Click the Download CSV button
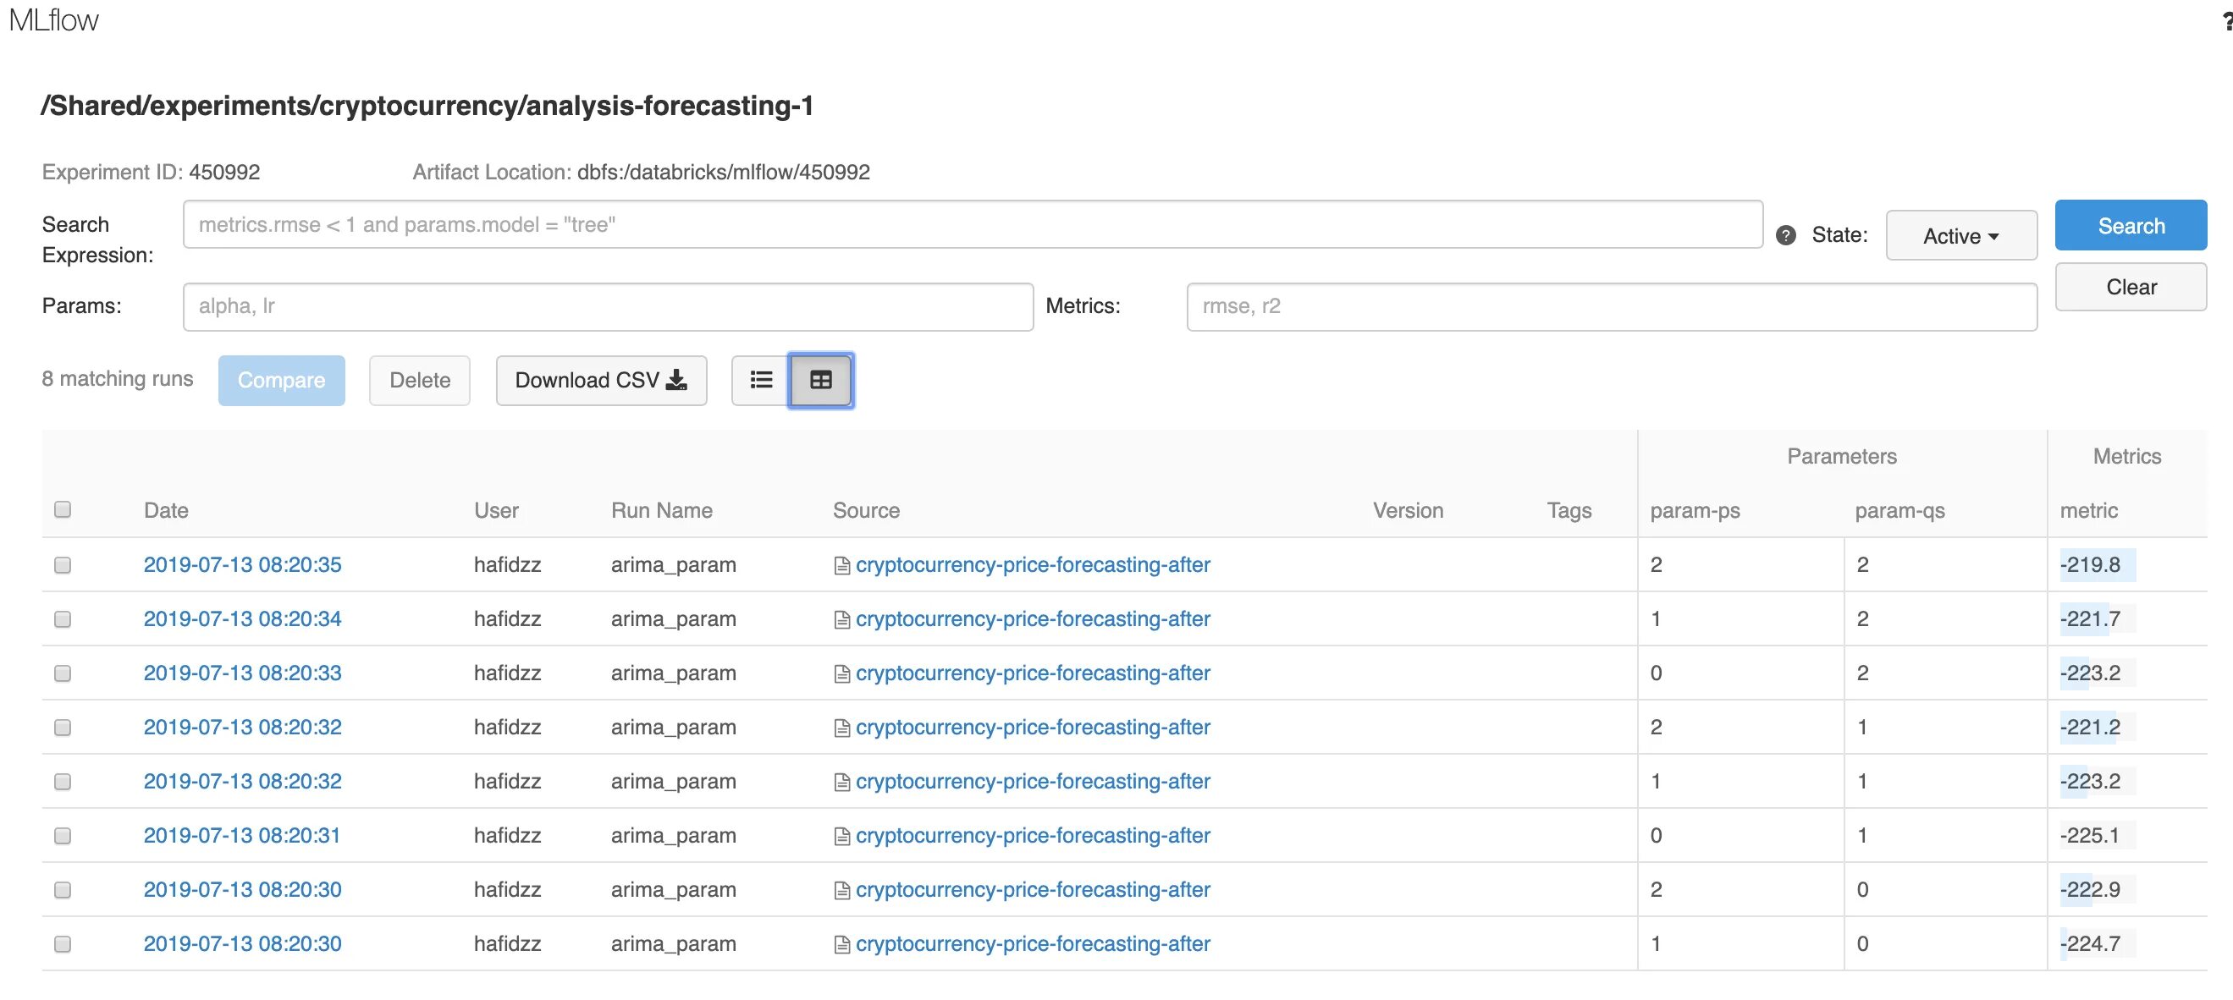The height and width of the screenshot is (1000, 2233). [x=601, y=380]
